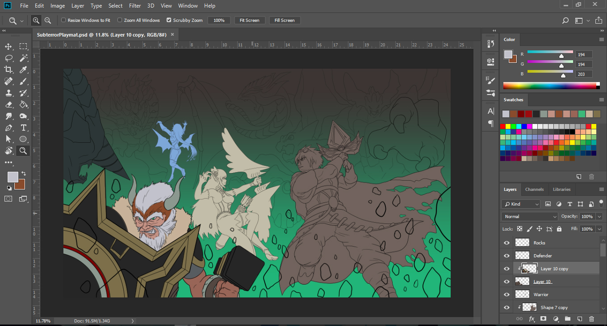
Task: Hide the Rocks layer
Action: pos(507,243)
